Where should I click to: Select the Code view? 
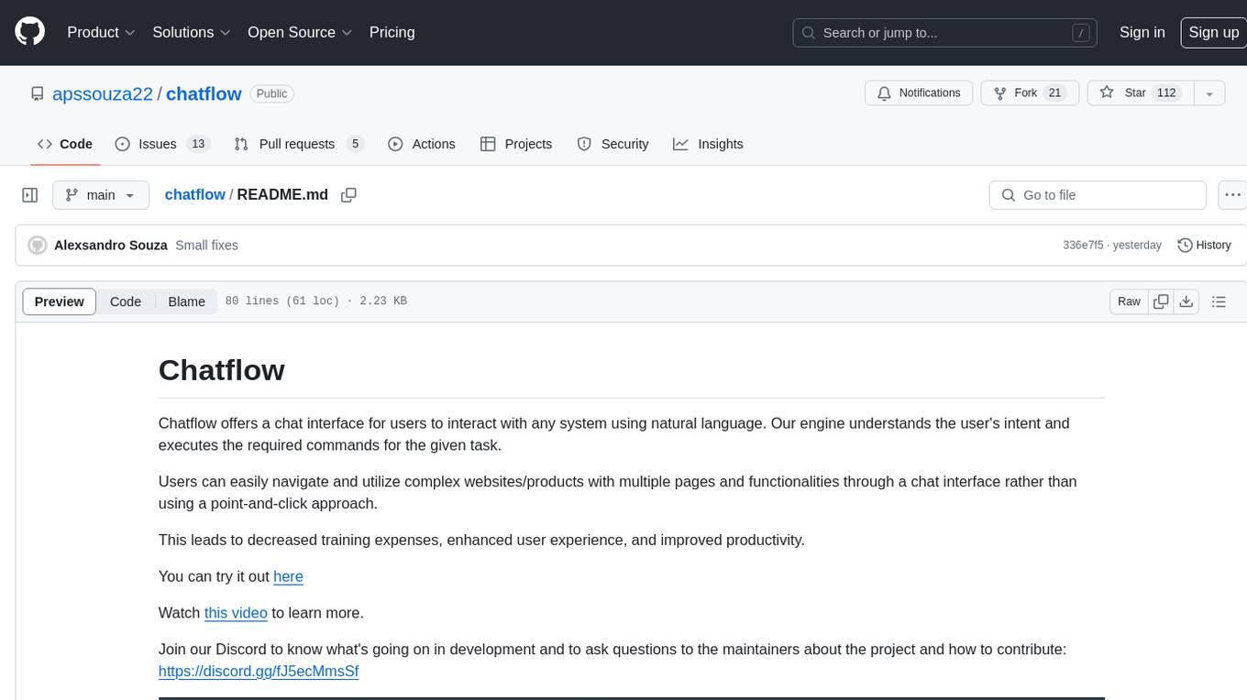click(126, 301)
